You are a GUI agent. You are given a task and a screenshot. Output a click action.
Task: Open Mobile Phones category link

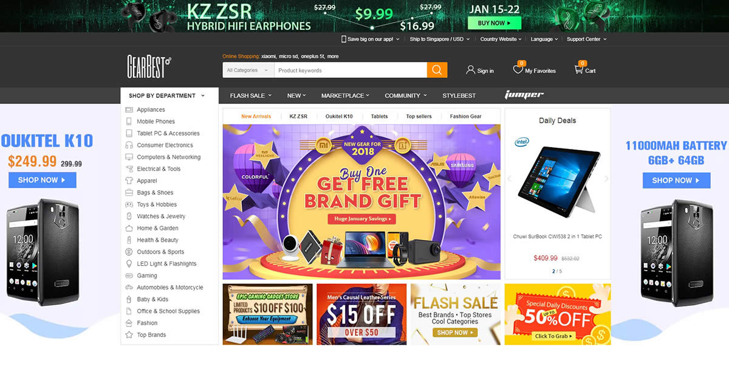point(156,122)
